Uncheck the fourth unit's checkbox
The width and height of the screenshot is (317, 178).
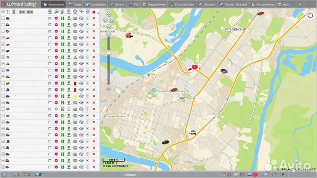[x=3, y=38]
